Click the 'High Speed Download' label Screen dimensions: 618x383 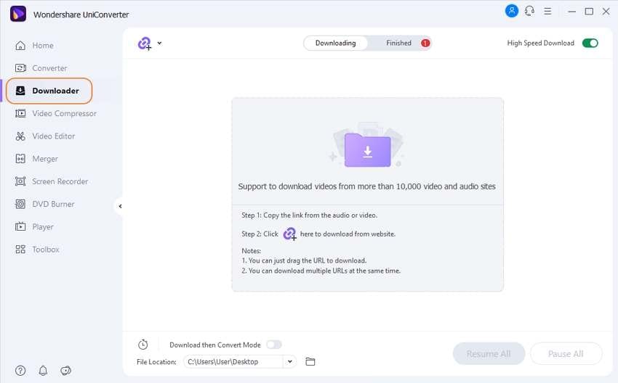(540, 43)
